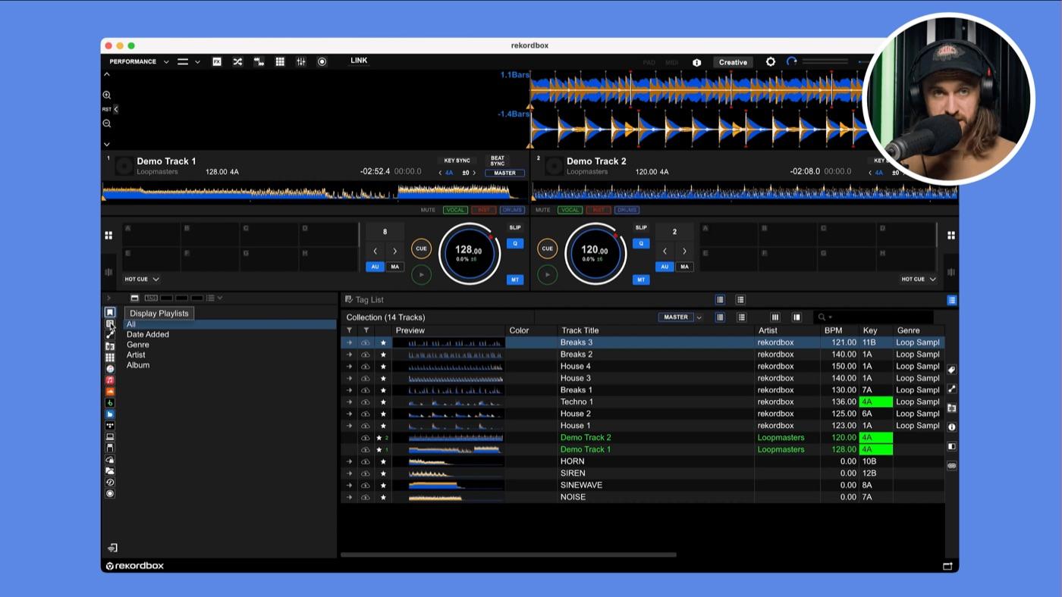Viewport: 1062px width, 597px height.
Task: Expand waveform panel with down chevron
Action: 107,144
